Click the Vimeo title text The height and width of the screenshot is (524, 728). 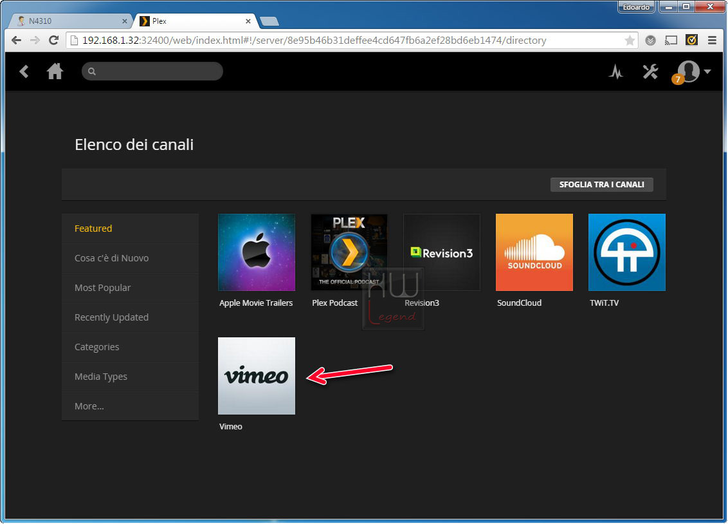[x=231, y=426]
